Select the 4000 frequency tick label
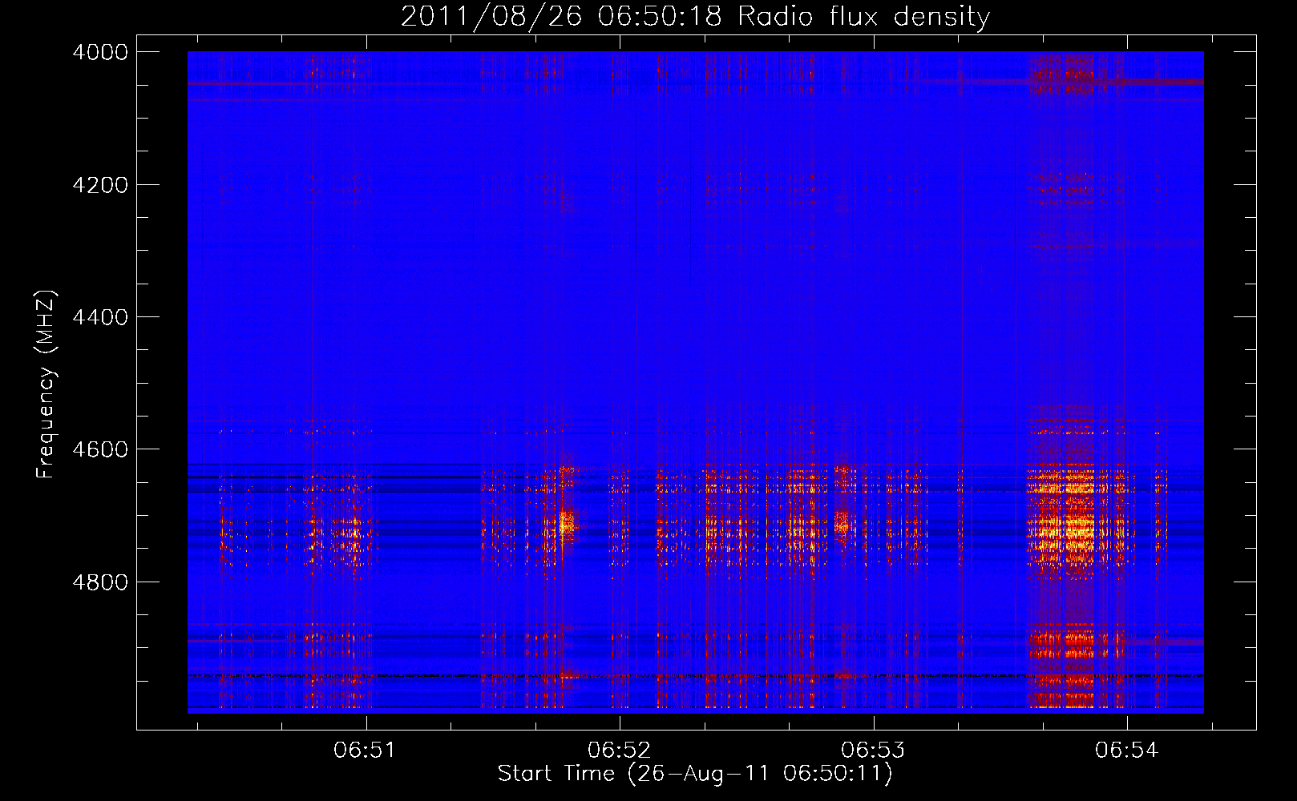The image size is (1297, 801). click(100, 52)
